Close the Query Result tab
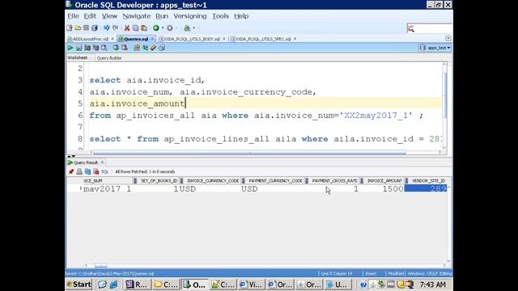The height and width of the screenshot is (291, 518). pyautogui.click(x=102, y=162)
